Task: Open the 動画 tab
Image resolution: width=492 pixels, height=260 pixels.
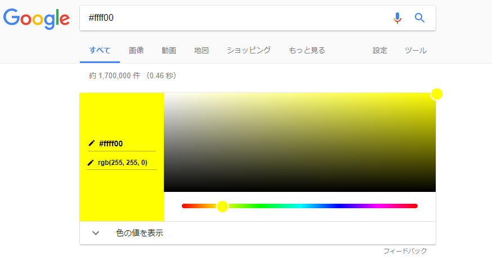Action: coord(169,50)
